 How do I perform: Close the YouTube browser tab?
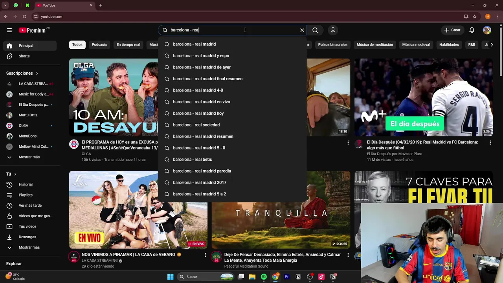pyautogui.click(x=91, y=6)
